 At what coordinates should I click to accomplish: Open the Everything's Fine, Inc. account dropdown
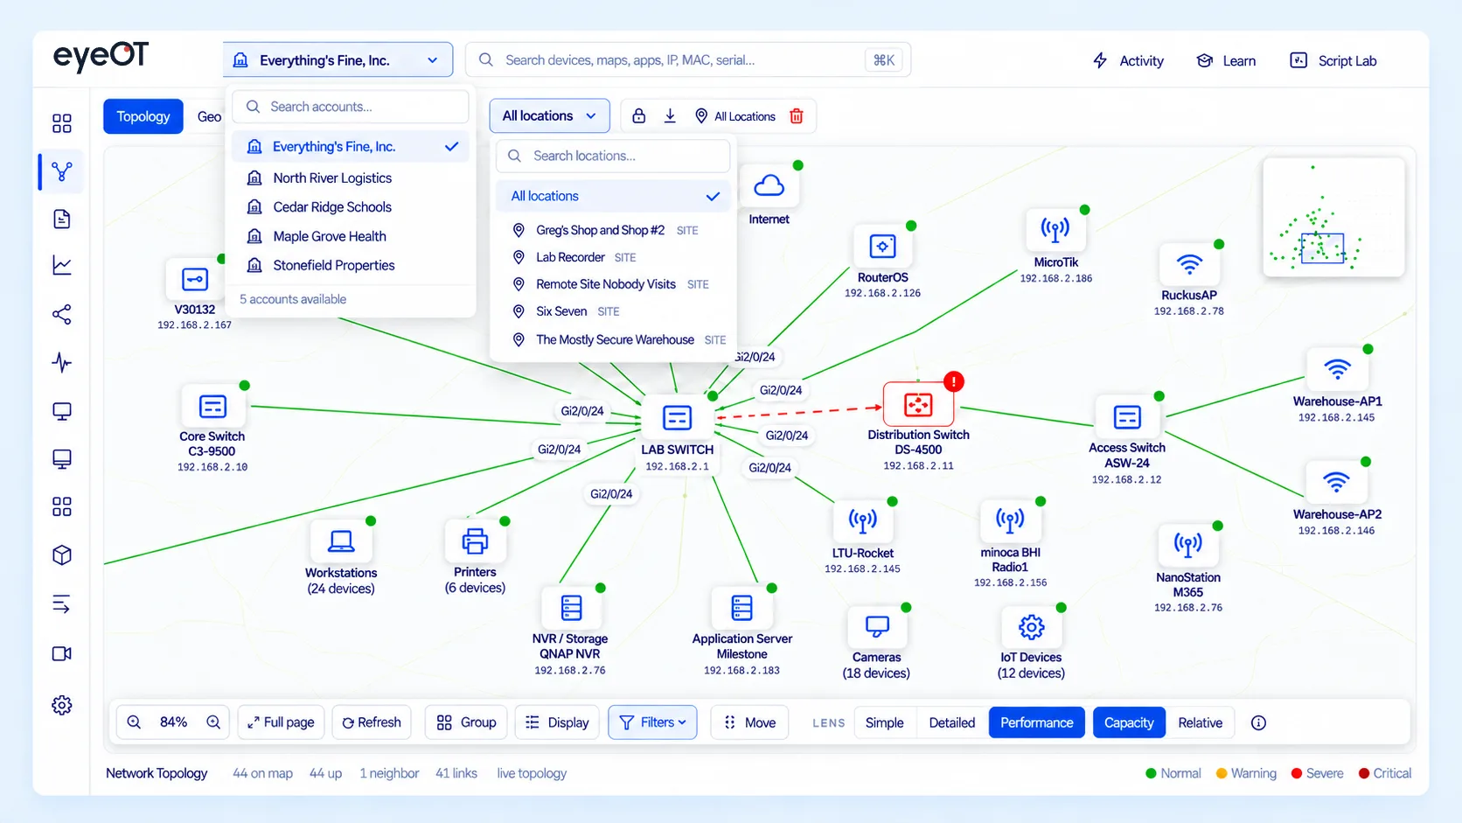338,60
